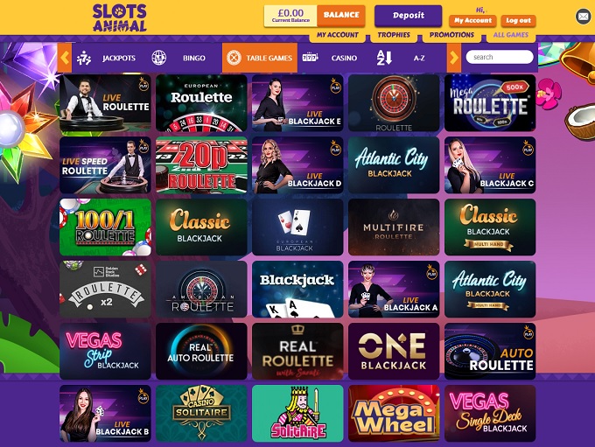Click the right orange category arrow

454,58
